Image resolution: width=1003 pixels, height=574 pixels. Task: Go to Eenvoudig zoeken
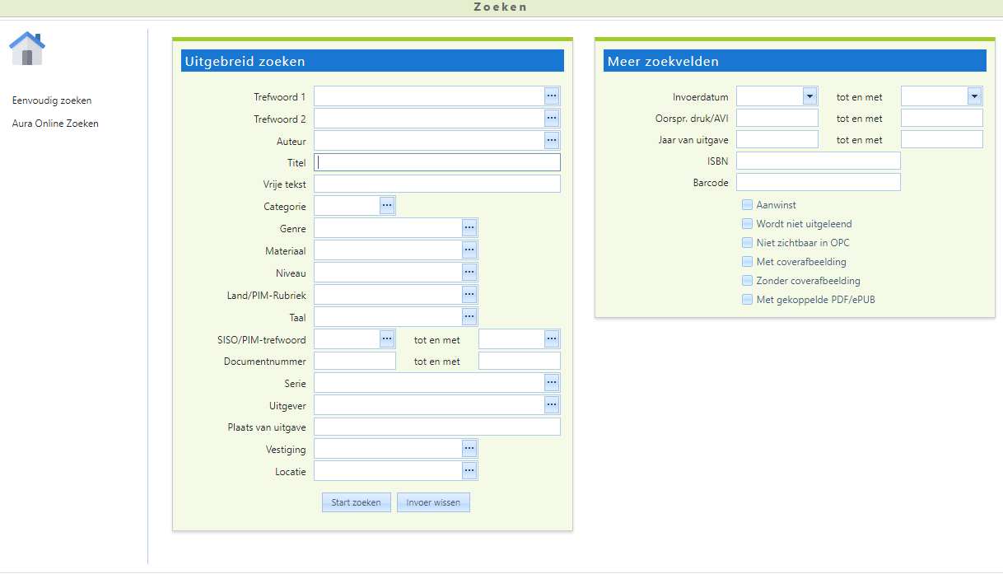52,100
